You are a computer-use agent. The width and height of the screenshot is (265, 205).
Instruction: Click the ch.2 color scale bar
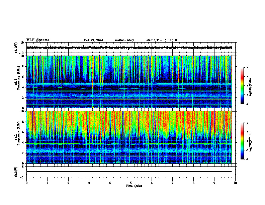coord(242,141)
